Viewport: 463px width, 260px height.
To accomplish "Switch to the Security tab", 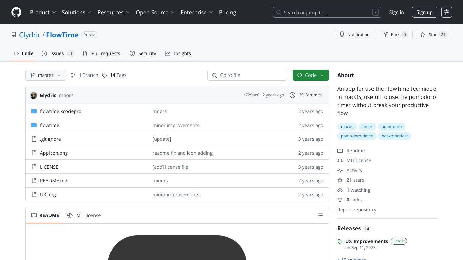I will [x=143, y=53].
